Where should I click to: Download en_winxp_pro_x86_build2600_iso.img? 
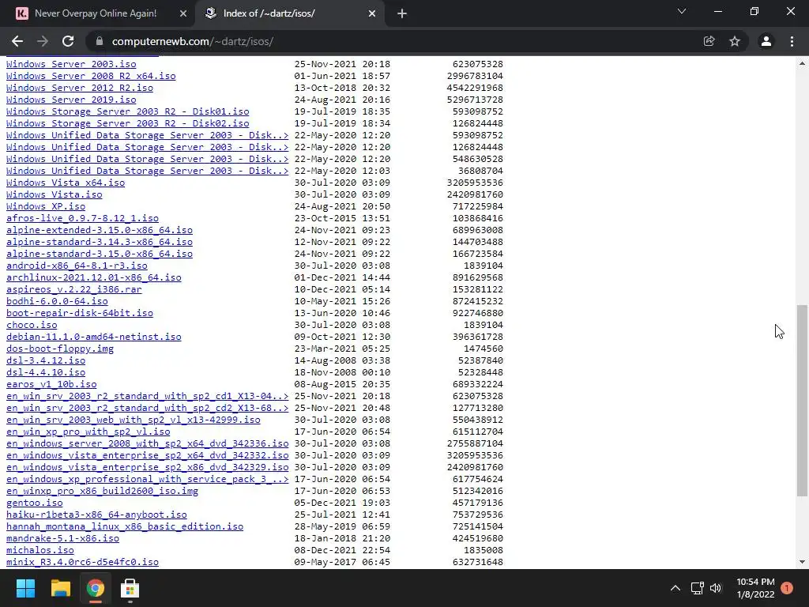(x=102, y=492)
